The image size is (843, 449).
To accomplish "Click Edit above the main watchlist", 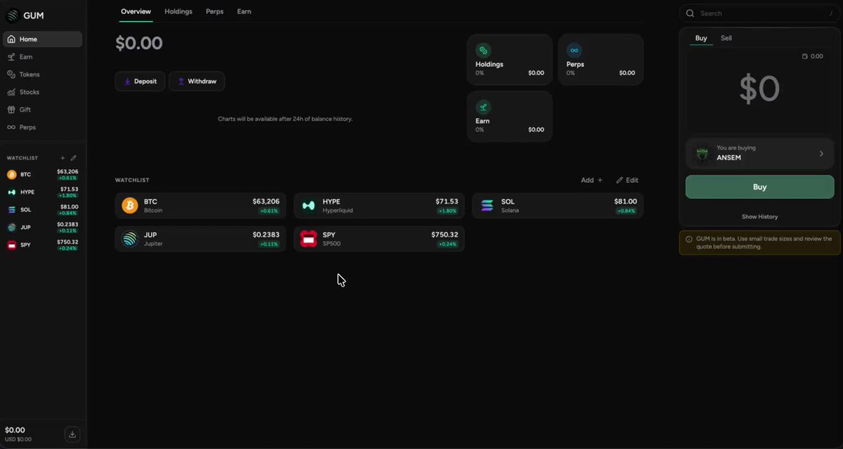I will pyautogui.click(x=627, y=180).
